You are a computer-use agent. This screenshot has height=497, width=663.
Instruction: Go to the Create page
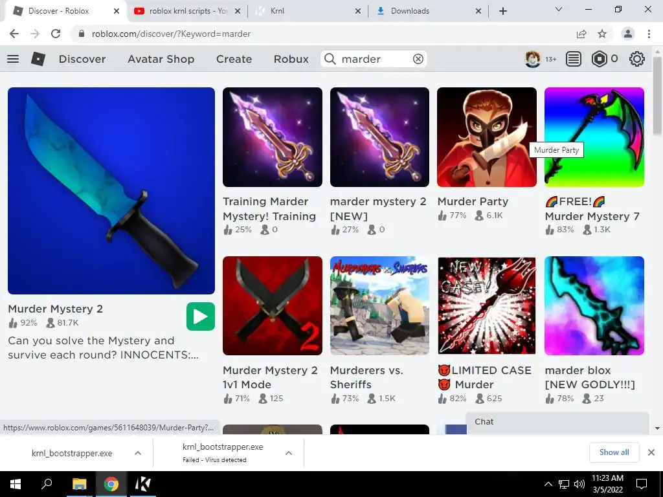[x=234, y=59]
